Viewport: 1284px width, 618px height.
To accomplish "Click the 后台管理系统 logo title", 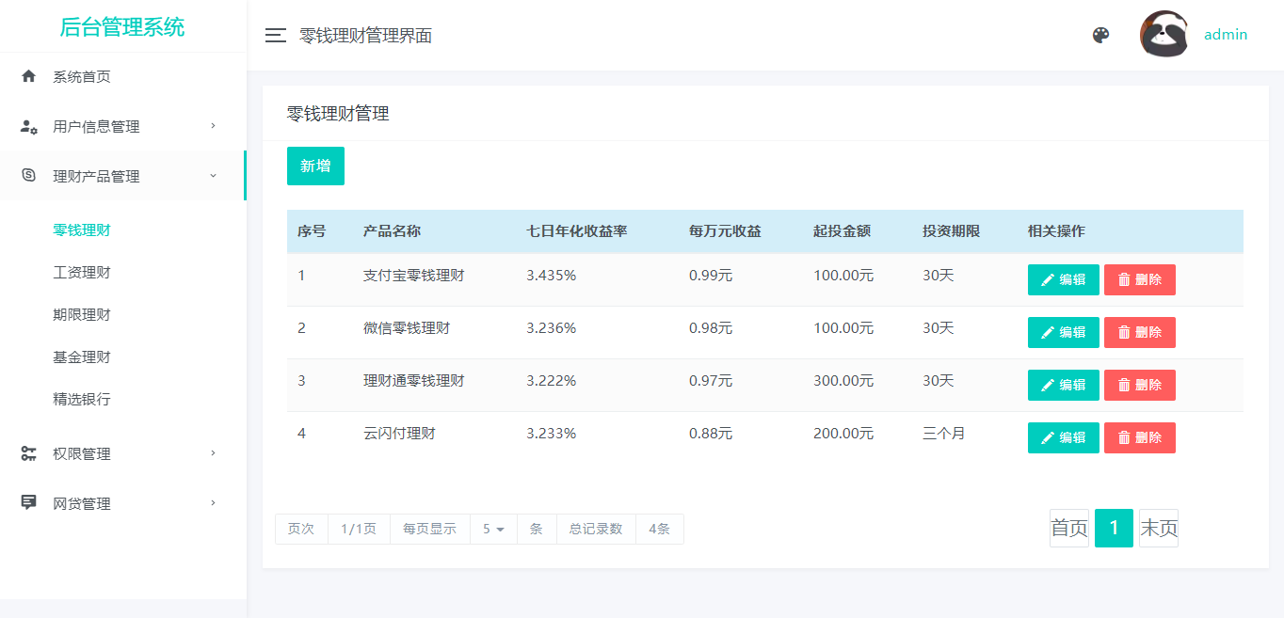I will [x=122, y=27].
